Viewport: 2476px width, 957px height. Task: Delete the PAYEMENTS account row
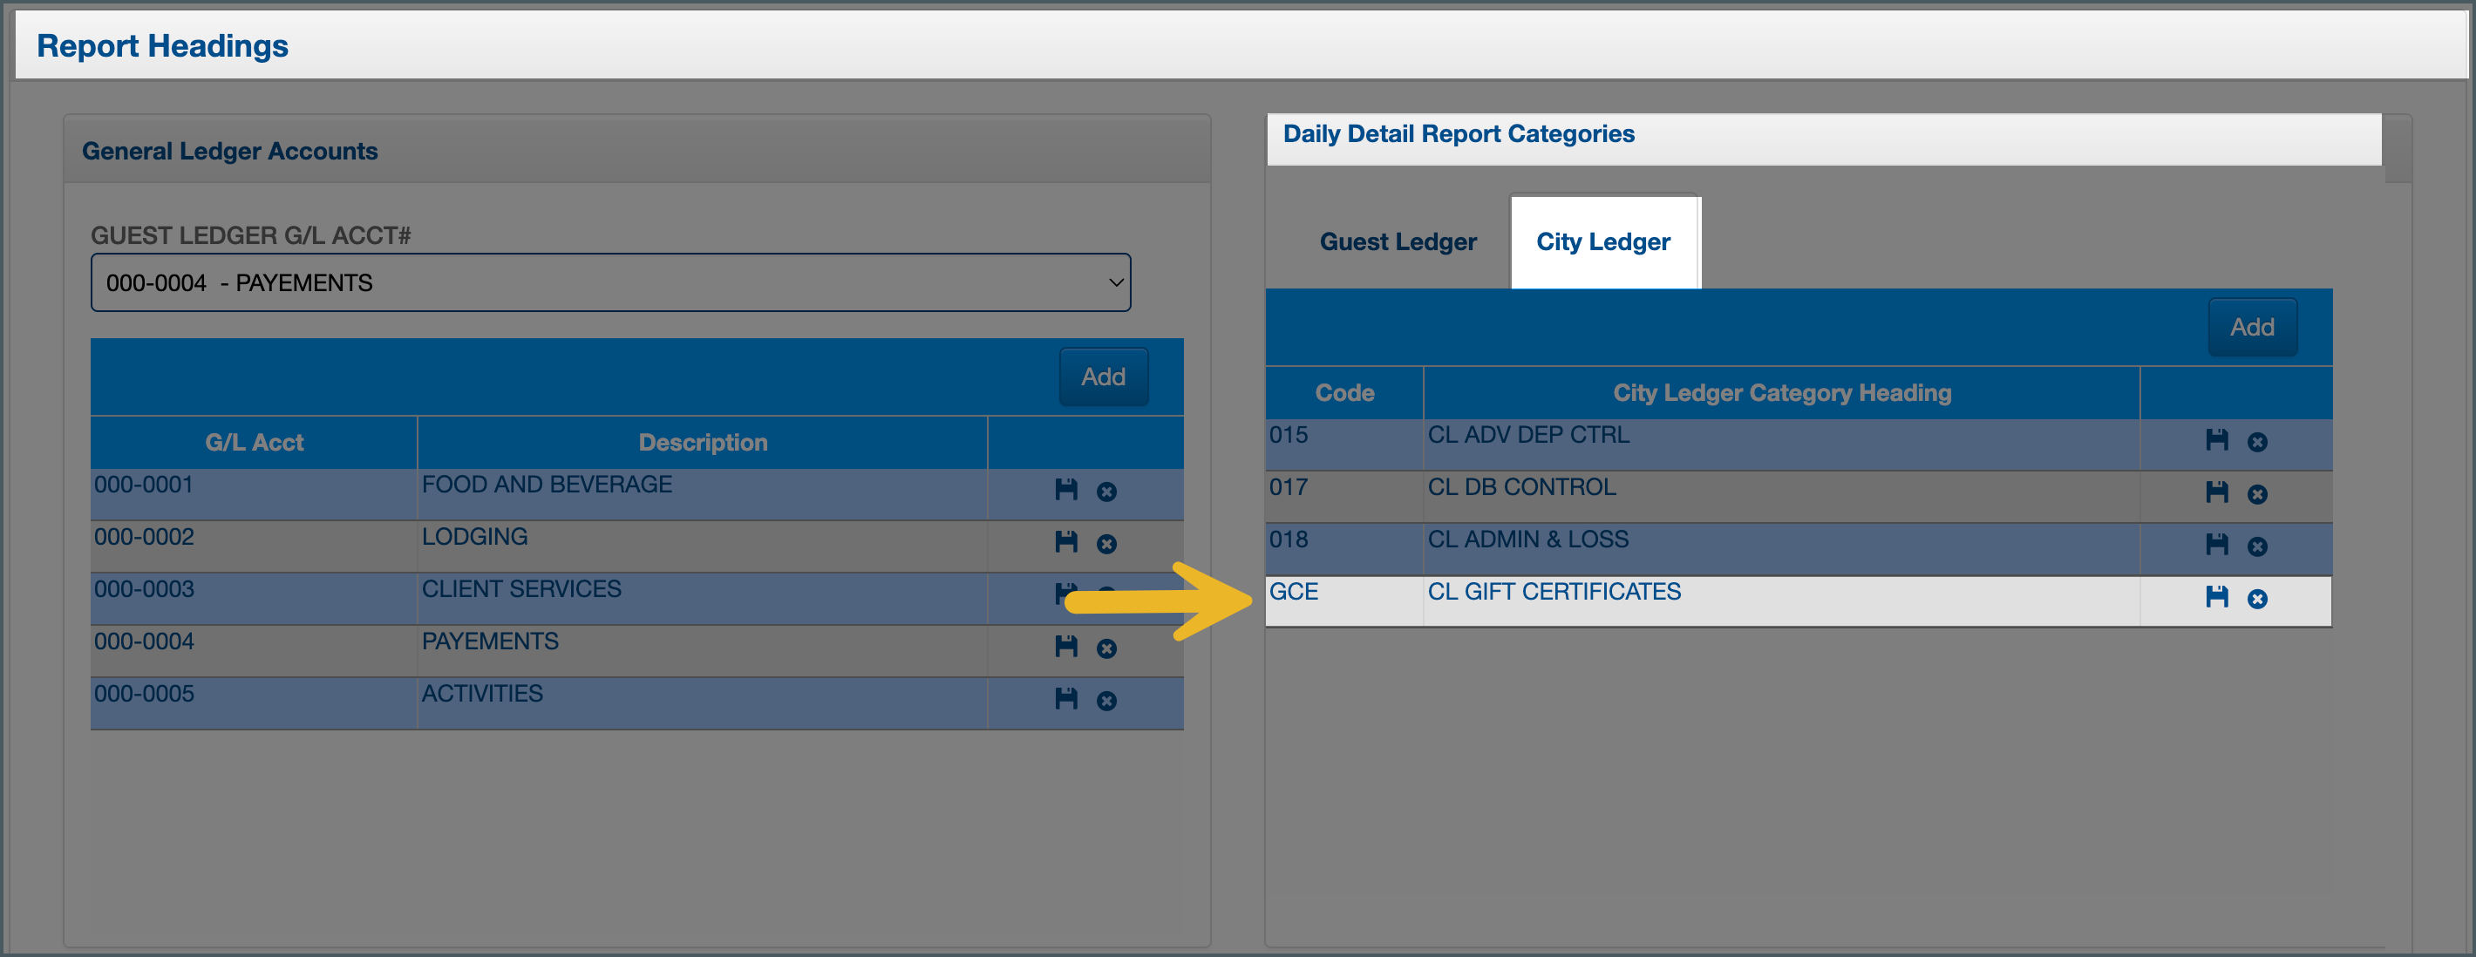point(1107,649)
